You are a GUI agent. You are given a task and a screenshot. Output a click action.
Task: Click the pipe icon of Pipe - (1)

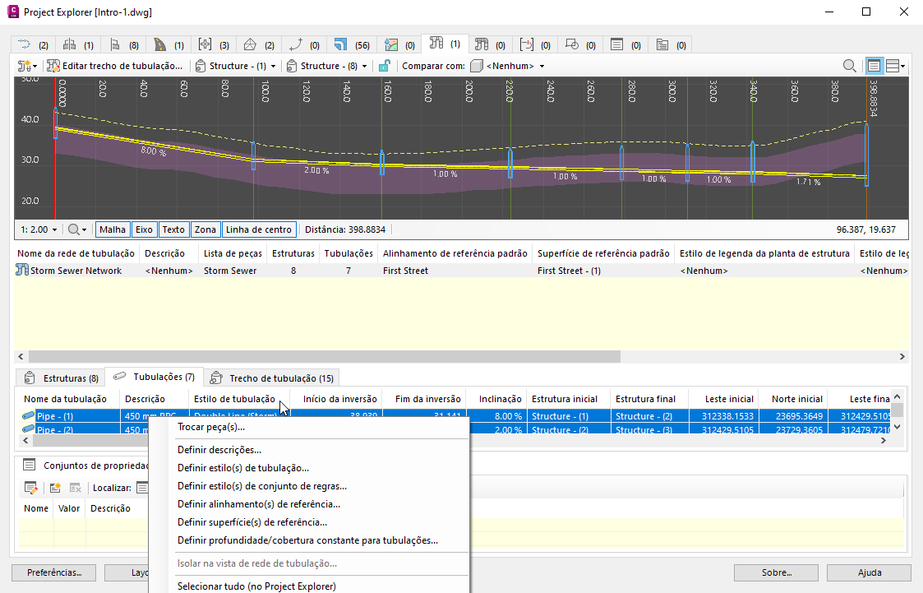point(28,415)
